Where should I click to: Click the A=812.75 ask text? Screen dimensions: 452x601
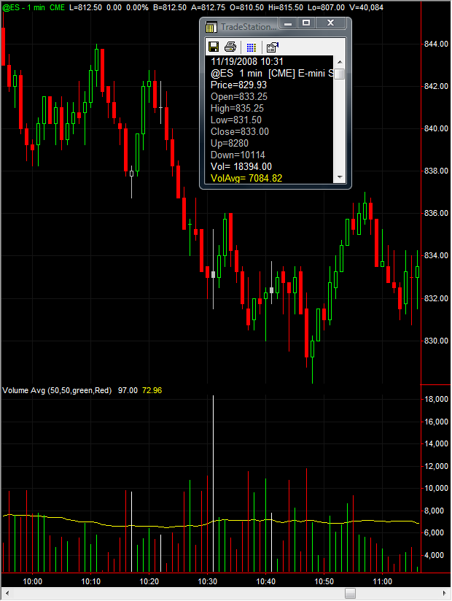click(209, 8)
